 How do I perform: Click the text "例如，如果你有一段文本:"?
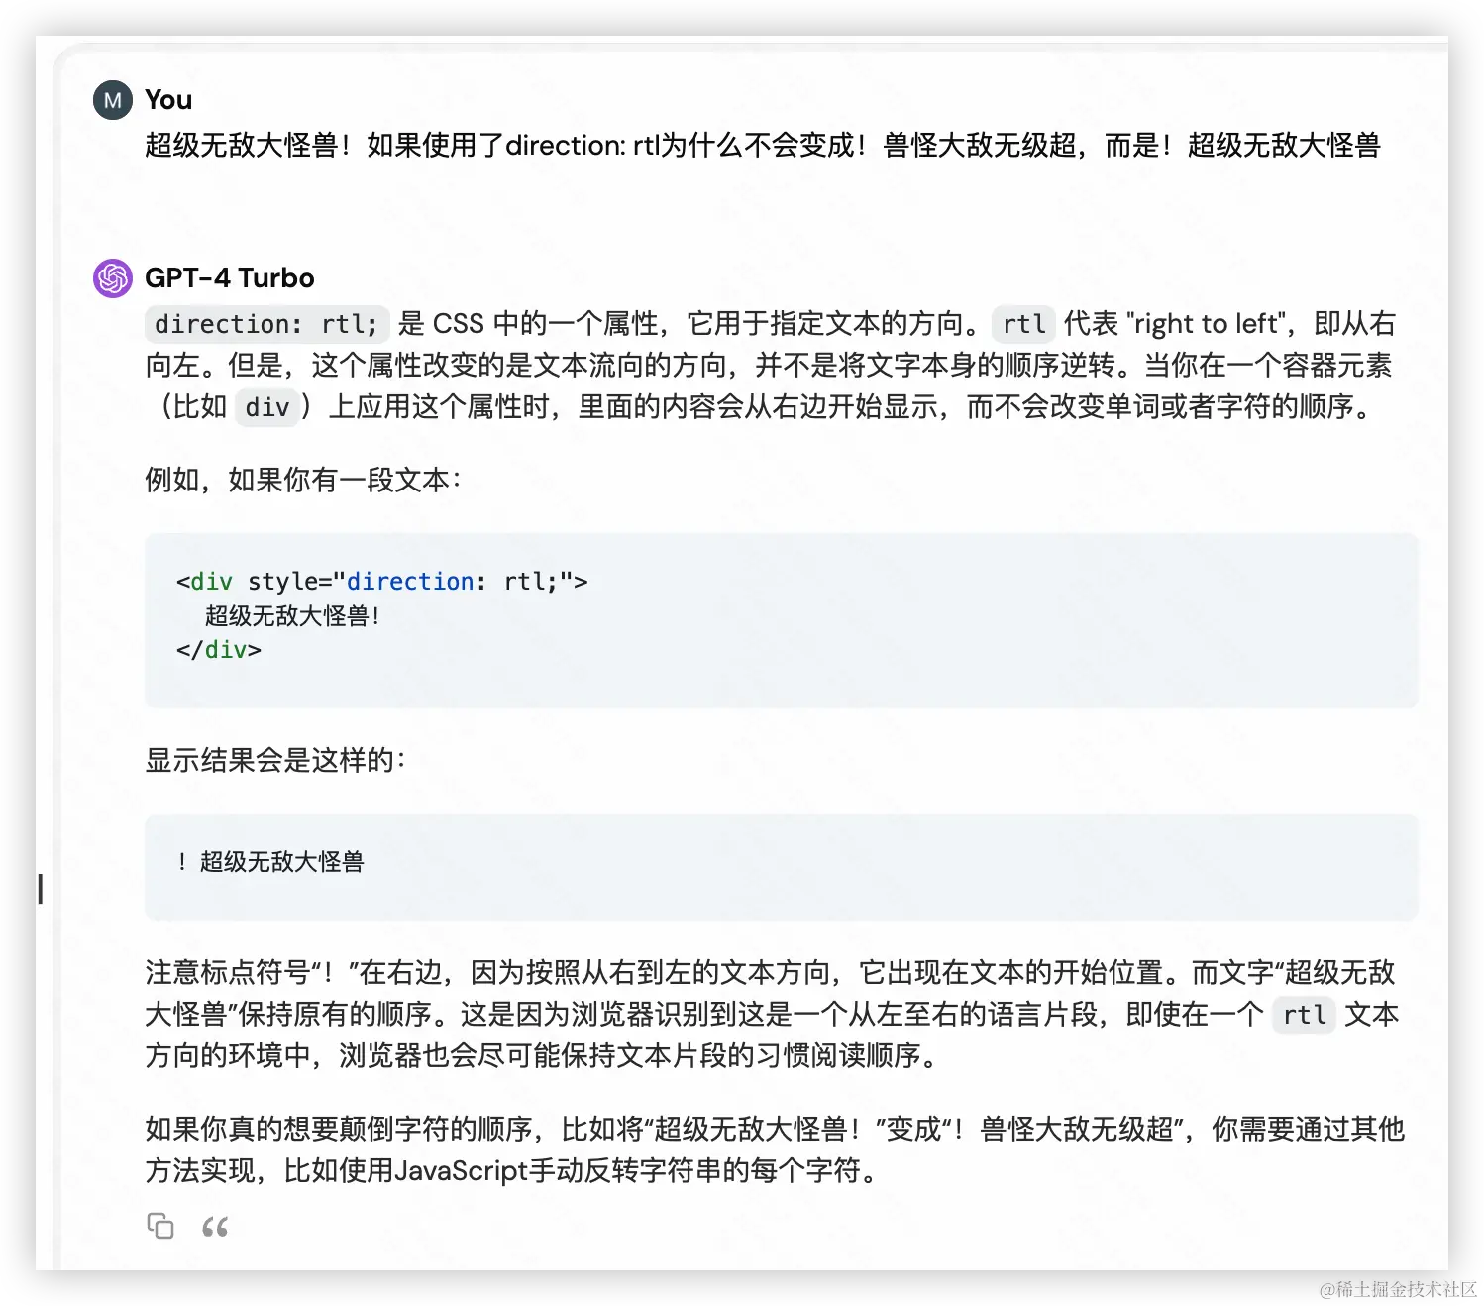[303, 481]
